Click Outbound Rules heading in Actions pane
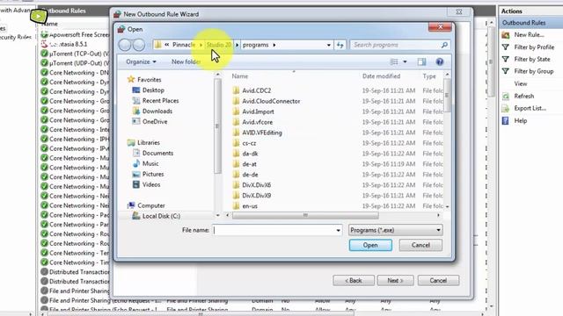 pos(524,23)
